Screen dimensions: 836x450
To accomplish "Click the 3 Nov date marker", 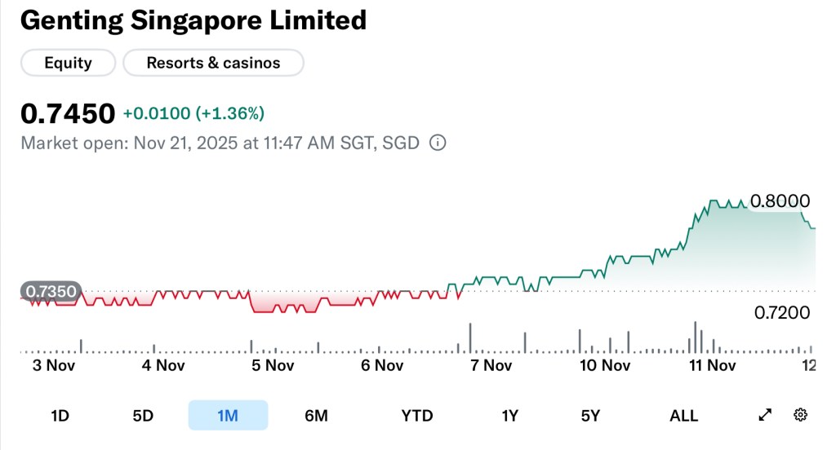I will tap(54, 365).
